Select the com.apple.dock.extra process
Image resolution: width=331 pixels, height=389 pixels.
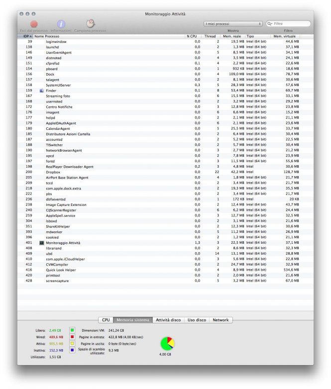[x=165, y=189]
